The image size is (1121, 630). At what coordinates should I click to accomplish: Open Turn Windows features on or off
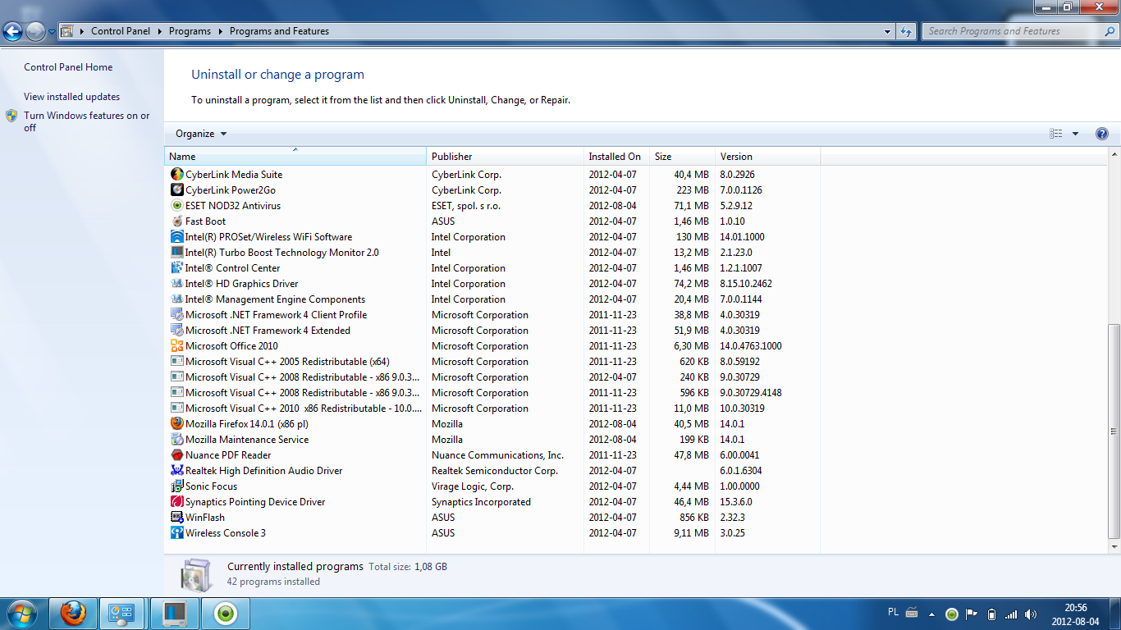click(x=87, y=121)
